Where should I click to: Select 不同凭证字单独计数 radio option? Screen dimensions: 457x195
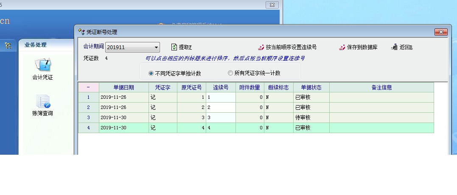coord(151,73)
